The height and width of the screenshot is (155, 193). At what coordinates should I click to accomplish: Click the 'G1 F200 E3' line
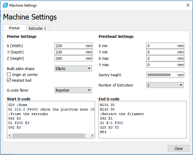pos(19,123)
